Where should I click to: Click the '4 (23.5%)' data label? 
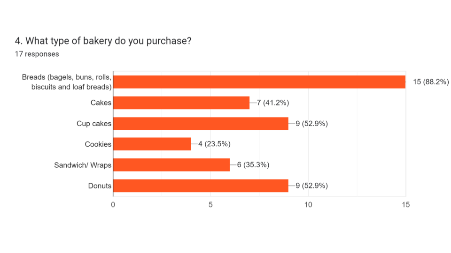tap(214, 144)
